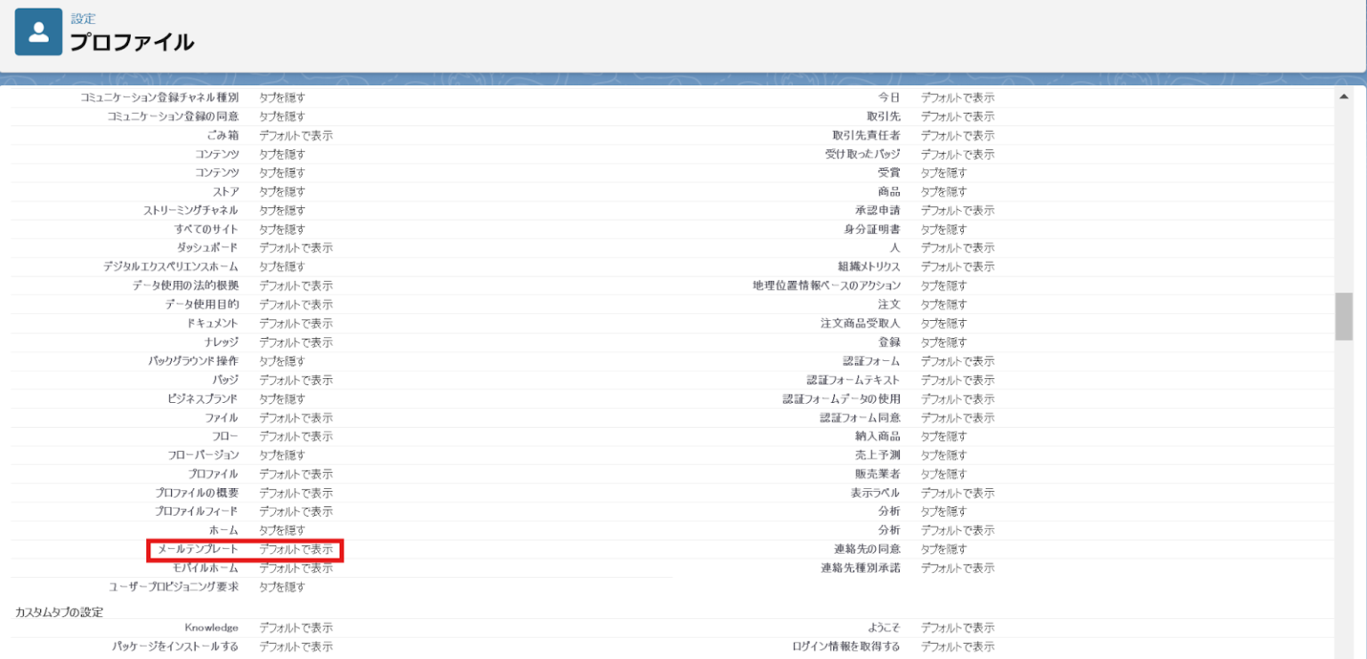This screenshot has height=659, width=1367.
Task: Click the プロファイル page title
Action: point(132,42)
